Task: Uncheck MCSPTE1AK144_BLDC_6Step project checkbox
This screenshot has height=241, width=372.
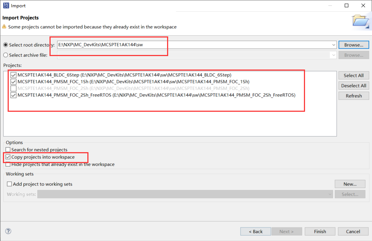Action: coord(13,75)
